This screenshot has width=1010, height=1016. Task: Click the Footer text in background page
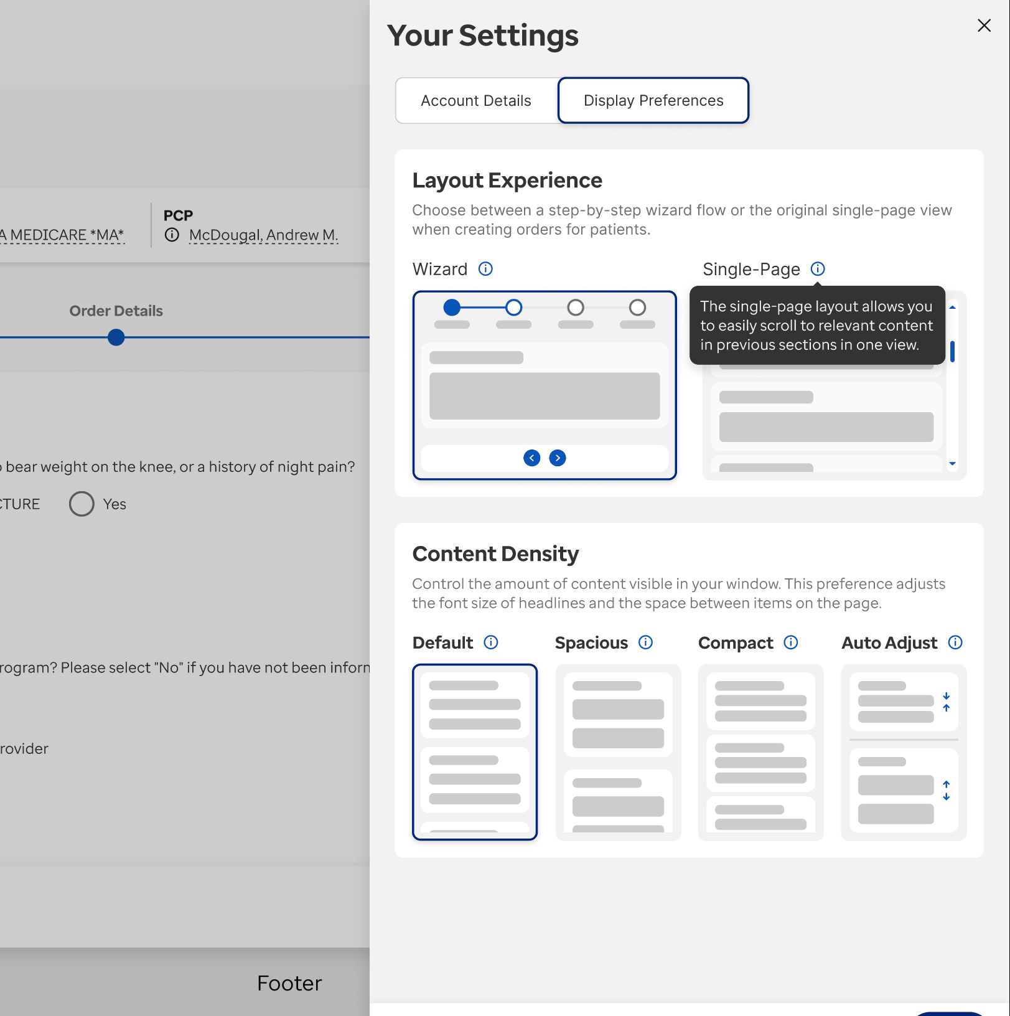[289, 984]
